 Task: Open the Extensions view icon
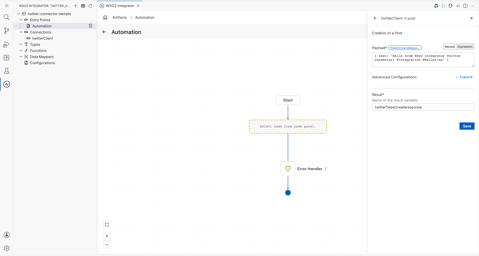click(x=7, y=58)
